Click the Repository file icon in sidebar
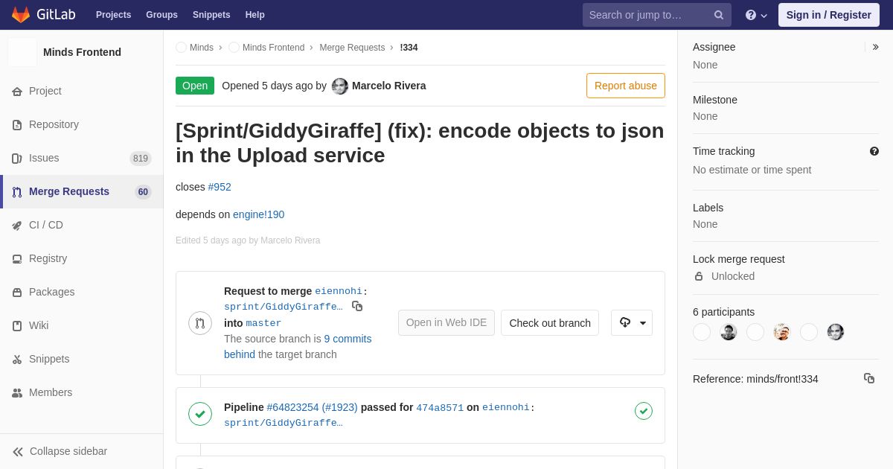This screenshot has width=893, height=469. 17,125
